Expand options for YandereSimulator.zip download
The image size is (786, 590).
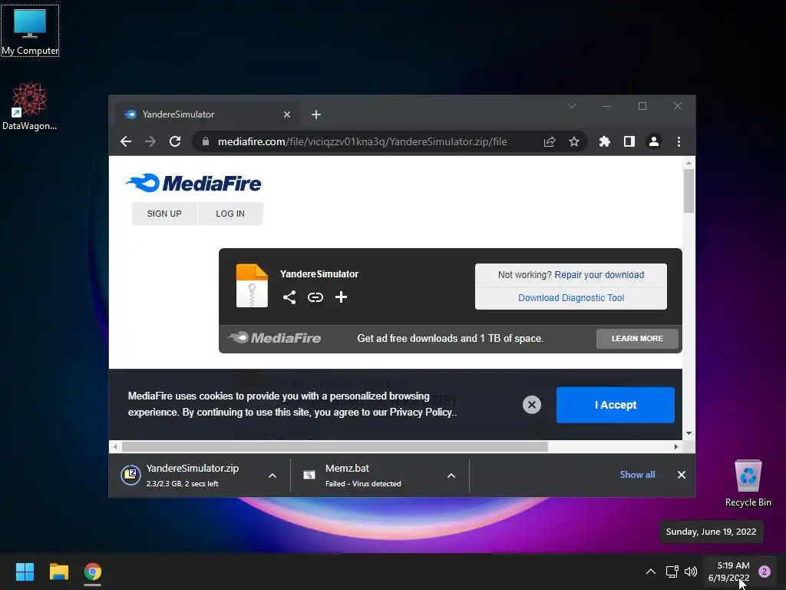pos(272,475)
